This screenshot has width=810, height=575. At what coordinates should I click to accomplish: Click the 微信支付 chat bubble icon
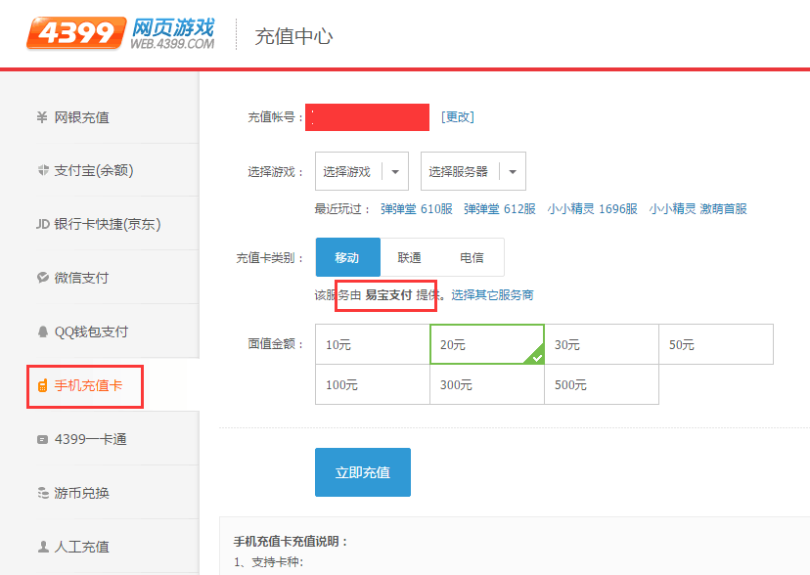[42, 278]
